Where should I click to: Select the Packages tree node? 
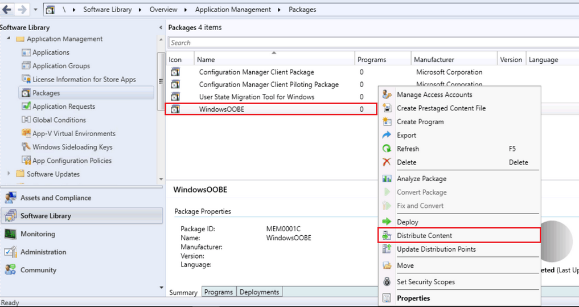(x=86, y=93)
